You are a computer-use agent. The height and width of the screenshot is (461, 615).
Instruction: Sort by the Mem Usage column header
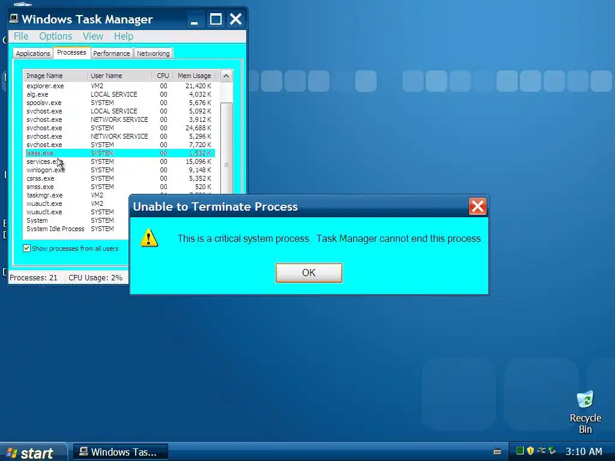point(194,76)
